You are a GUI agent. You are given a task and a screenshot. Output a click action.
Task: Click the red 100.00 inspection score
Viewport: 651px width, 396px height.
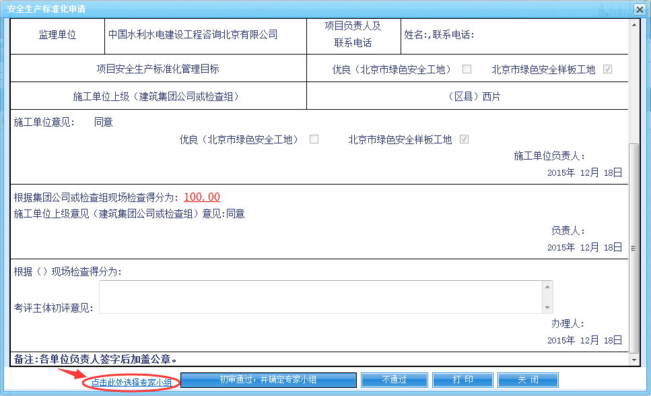point(202,197)
